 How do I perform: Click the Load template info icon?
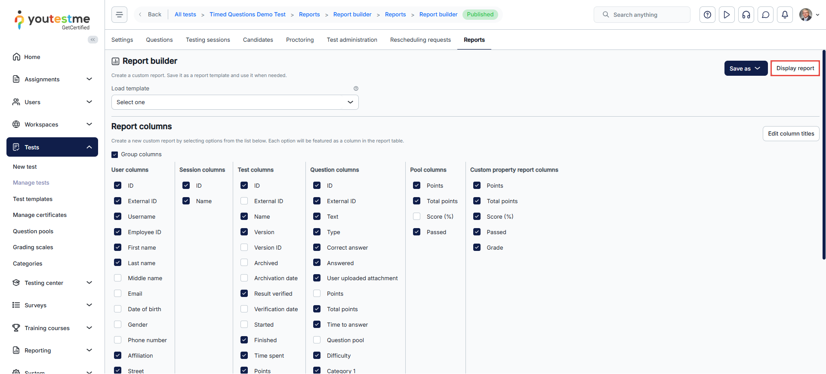point(356,89)
